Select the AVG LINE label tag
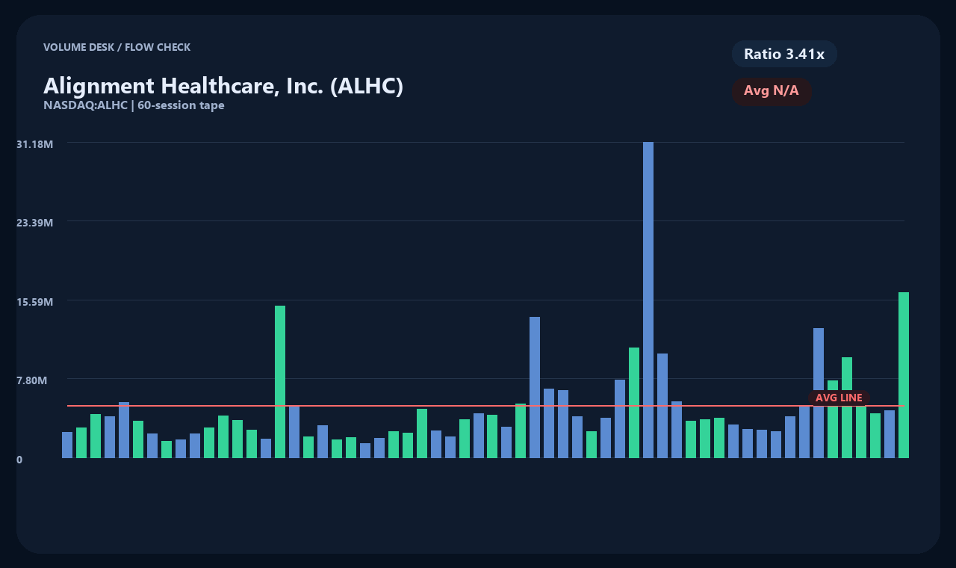Screen dimensions: 956x568 click(x=839, y=398)
